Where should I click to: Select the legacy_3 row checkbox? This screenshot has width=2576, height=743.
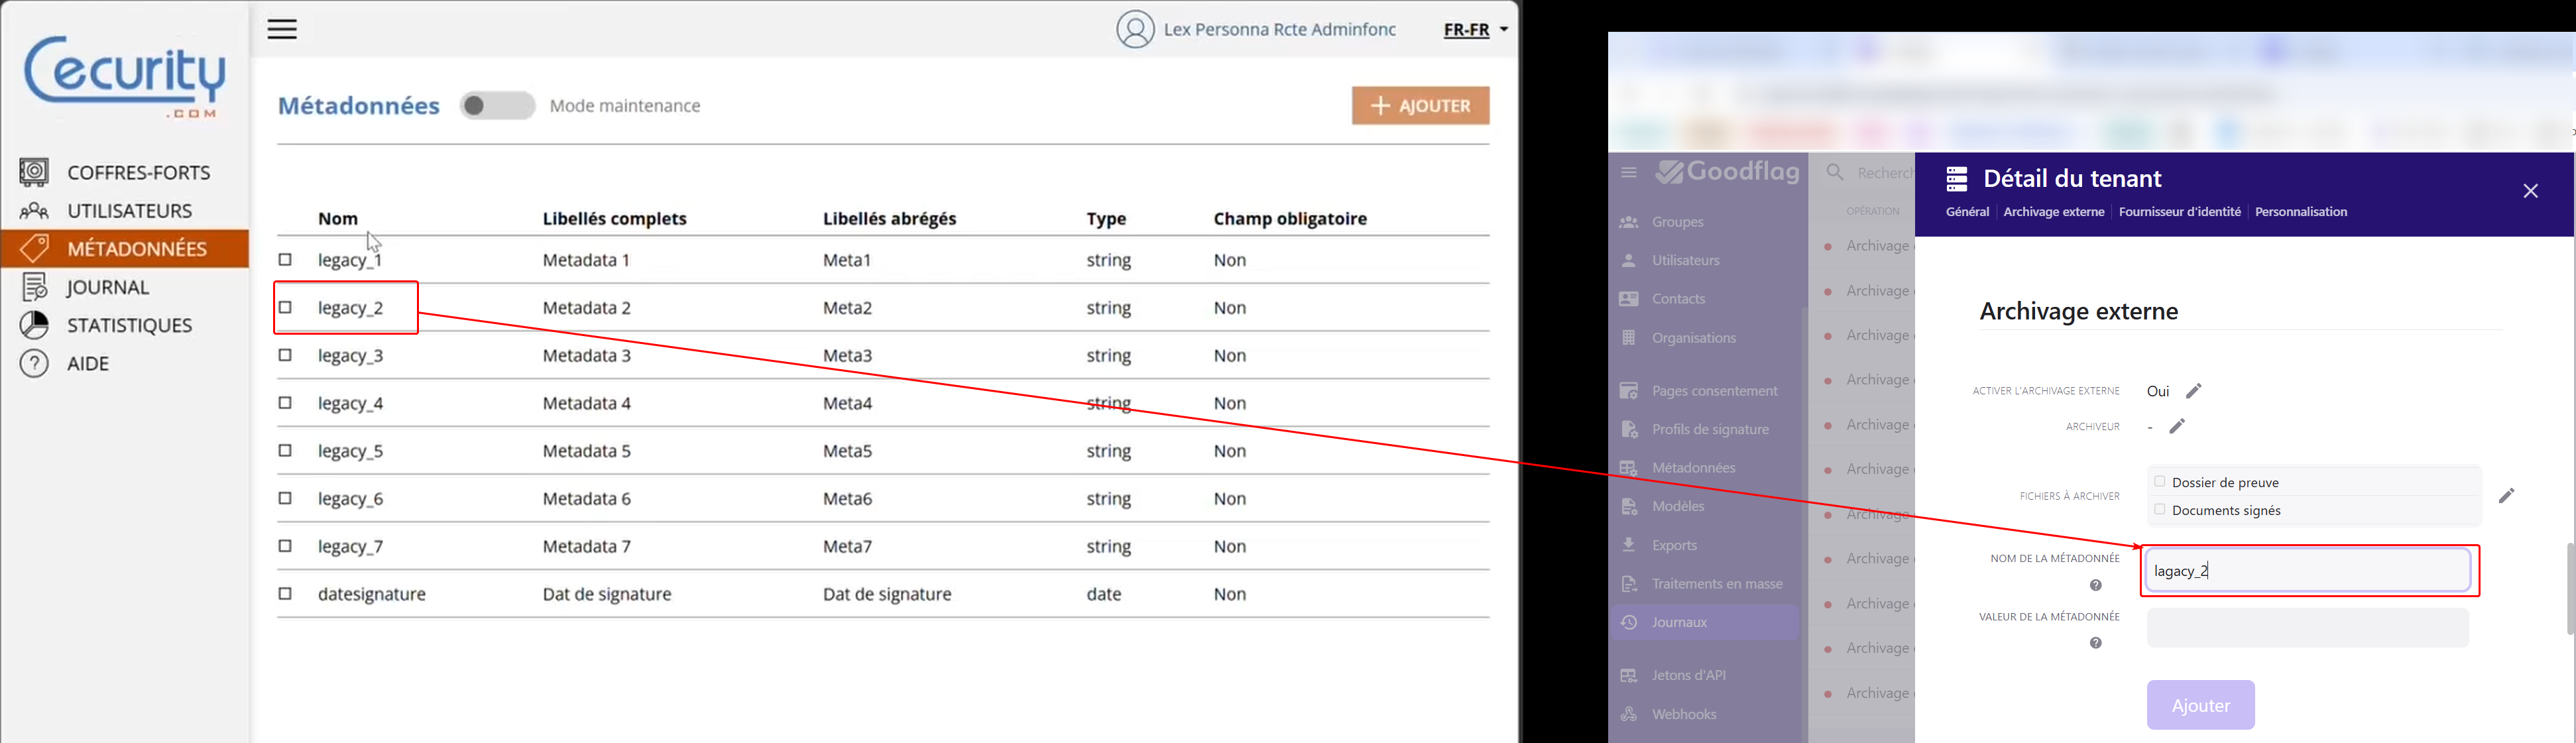pyautogui.click(x=285, y=355)
